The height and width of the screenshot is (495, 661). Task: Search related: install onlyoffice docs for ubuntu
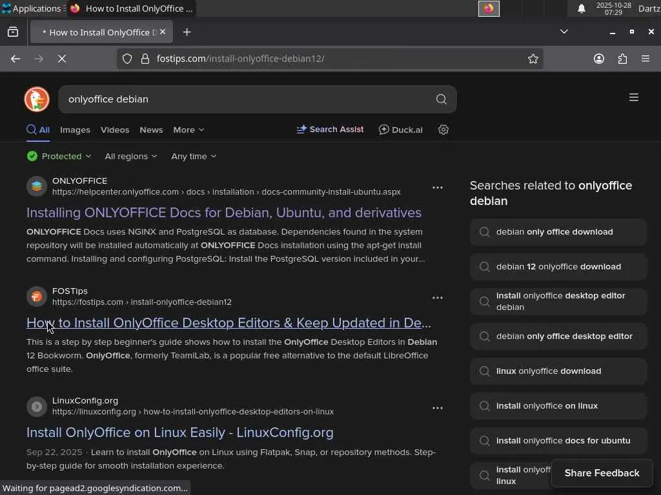(x=558, y=441)
